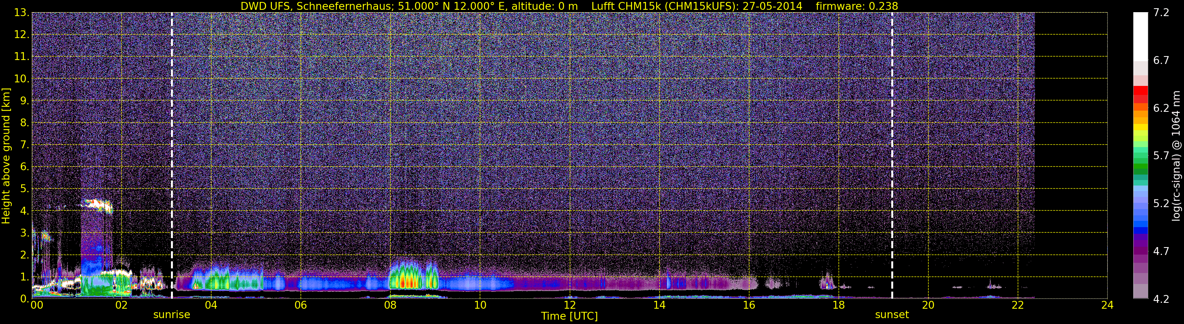
Task: Select the "Height above ground [km]" axis title
Action: [x=6, y=156]
